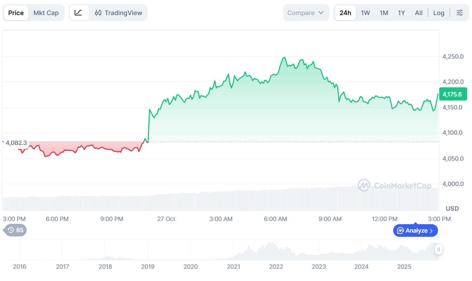The image size is (472, 281).
Task: Click the CoinMarketCap watermark logo
Action: pyautogui.click(x=364, y=185)
